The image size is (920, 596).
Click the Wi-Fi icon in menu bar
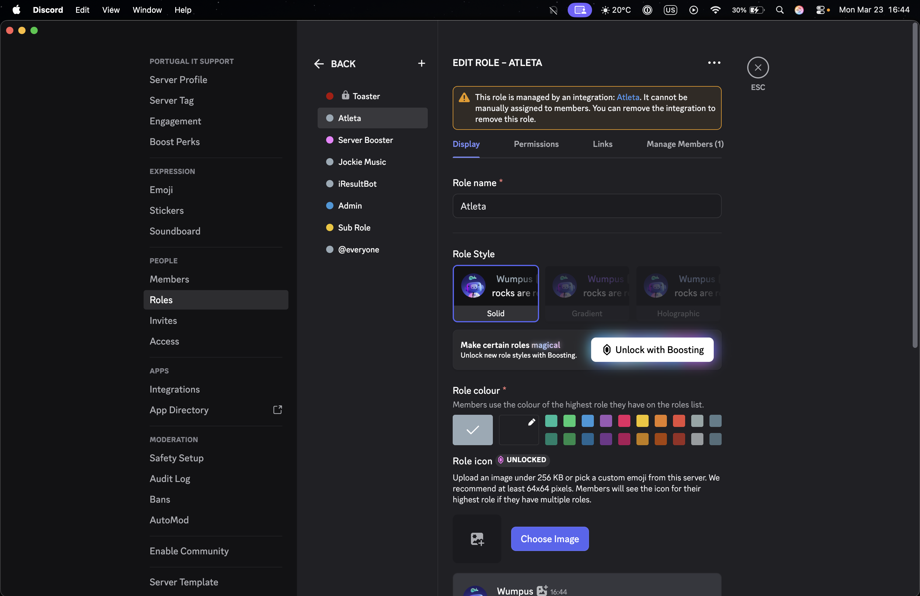715,10
